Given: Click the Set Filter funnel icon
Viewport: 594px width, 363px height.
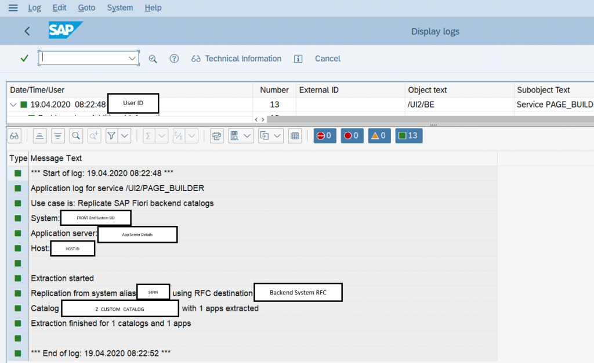Looking at the screenshot, I should tap(111, 136).
